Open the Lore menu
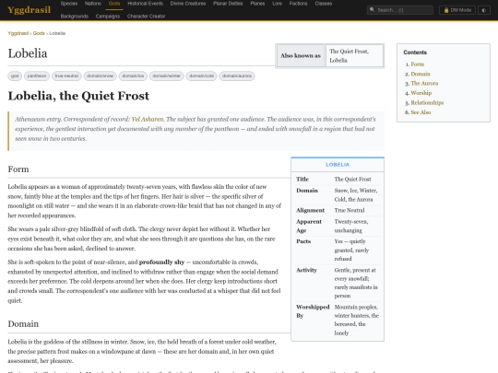The width and height of the screenshot is (498, 373). pos(277,4)
